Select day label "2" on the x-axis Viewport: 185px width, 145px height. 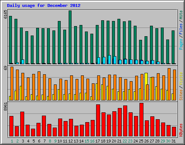coord(17,141)
